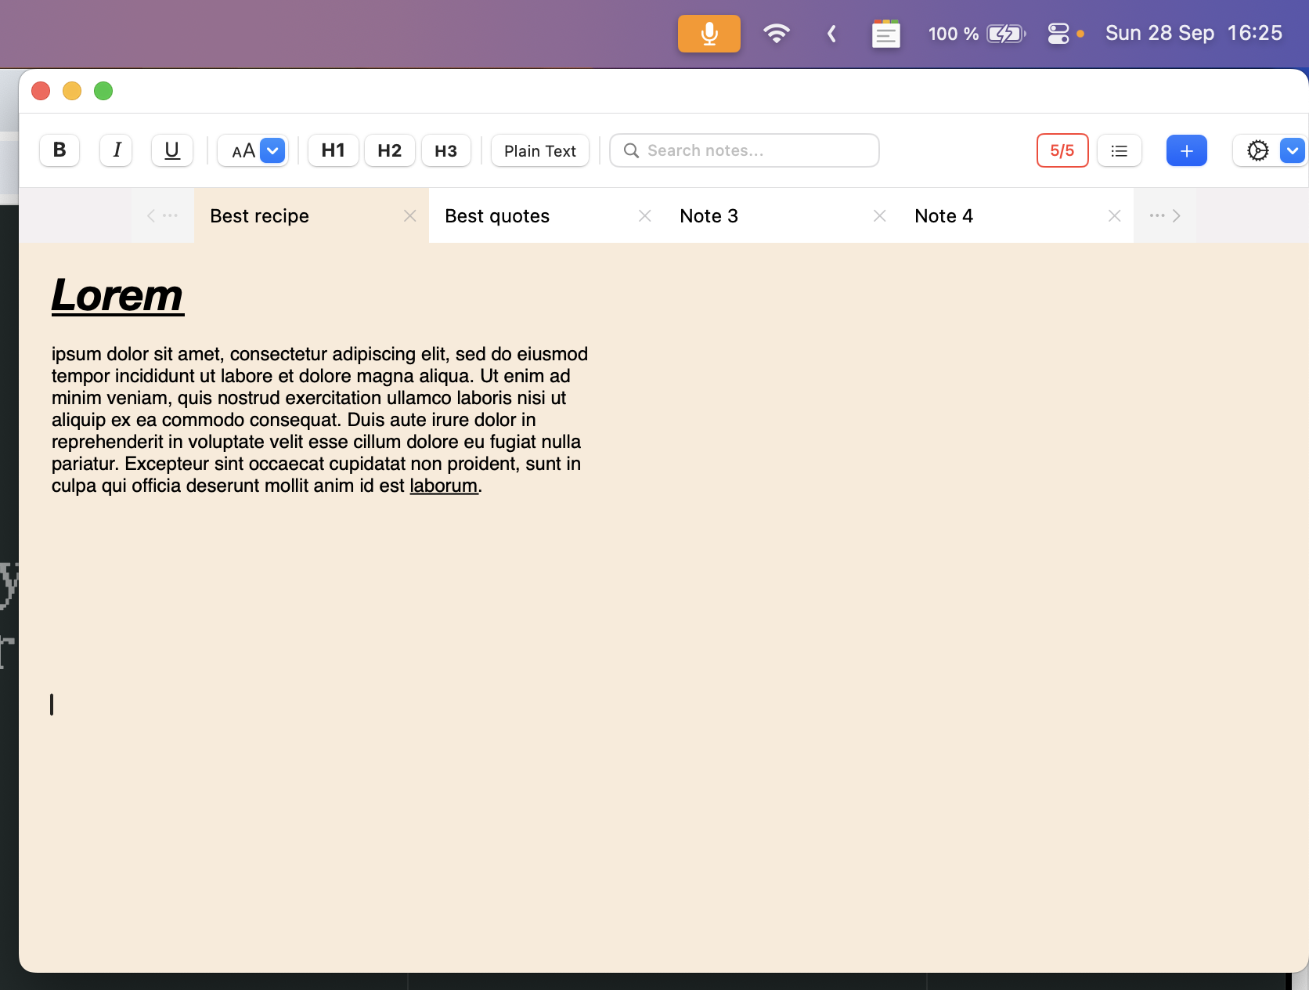Click the orange microphone icon in menu bar
Image resolution: width=1309 pixels, height=990 pixels.
coord(709,34)
